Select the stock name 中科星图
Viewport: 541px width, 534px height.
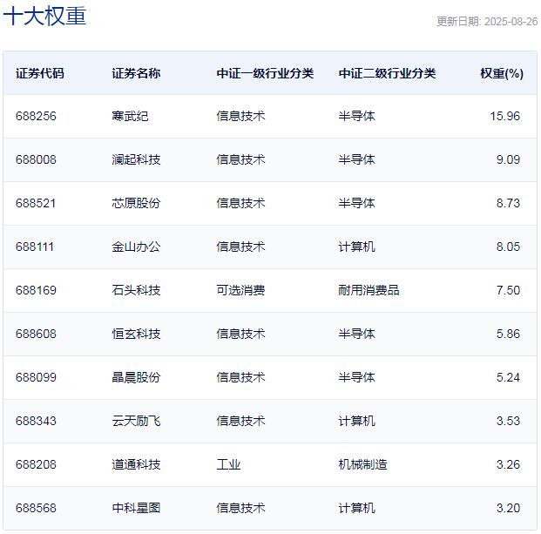[136, 508]
